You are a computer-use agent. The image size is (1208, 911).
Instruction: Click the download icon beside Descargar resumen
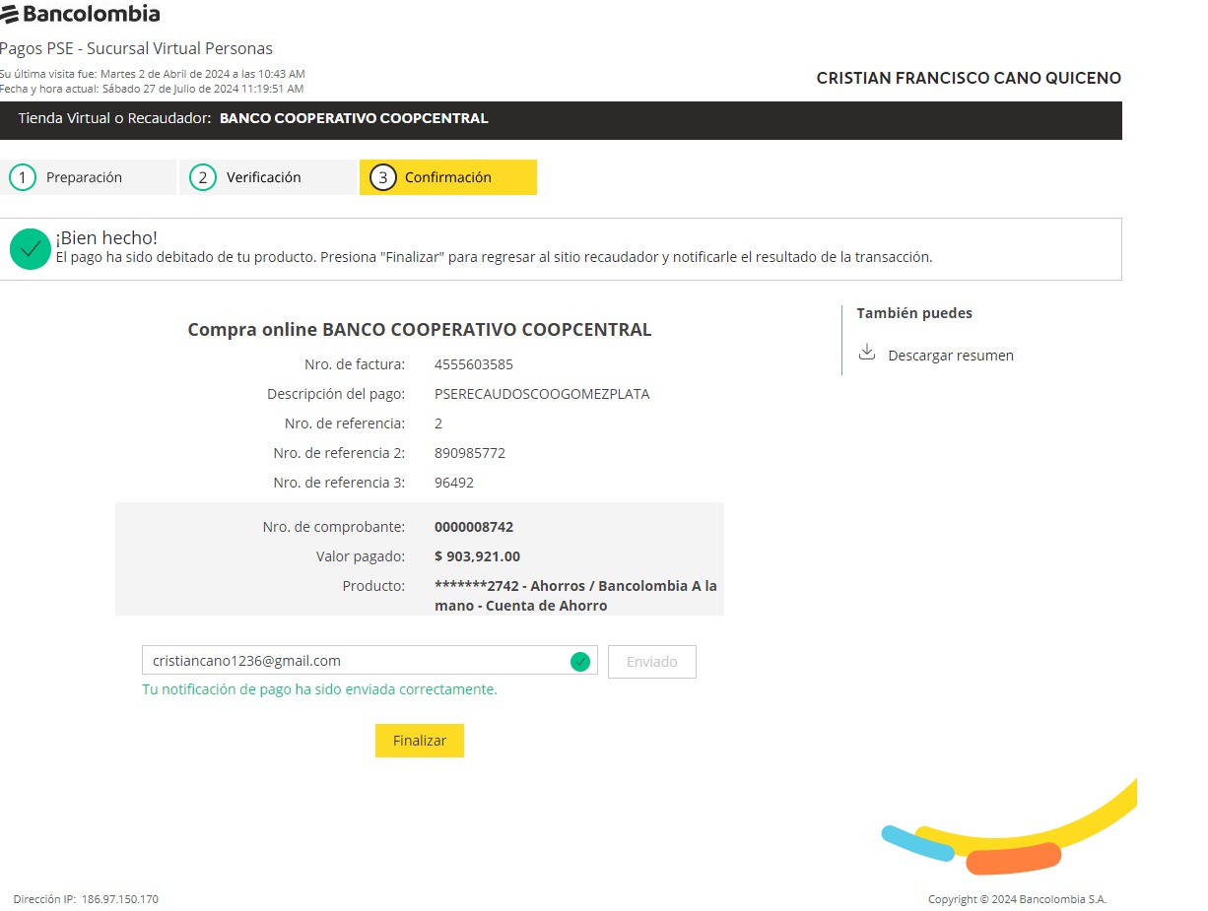coord(867,353)
